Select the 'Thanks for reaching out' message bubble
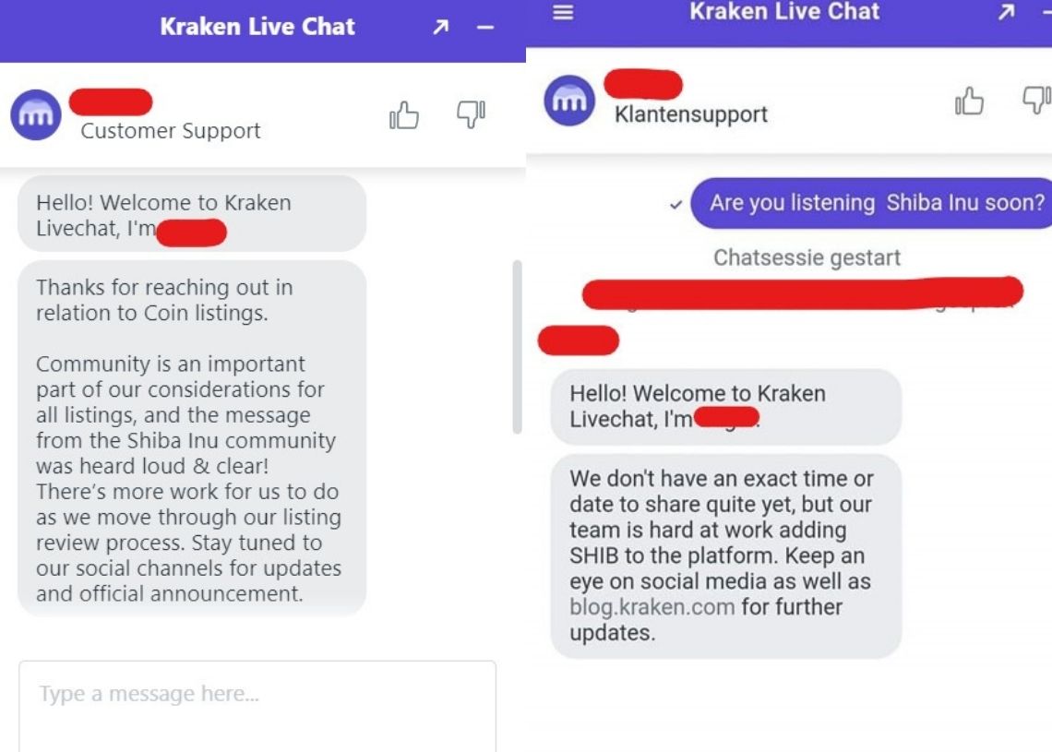The height and width of the screenshot is (752, 1052). [x=192, y=438]
